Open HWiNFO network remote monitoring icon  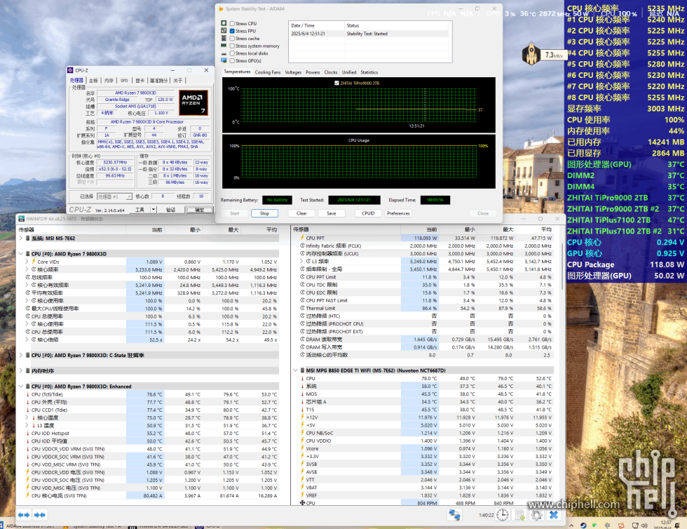click(454, 515)
